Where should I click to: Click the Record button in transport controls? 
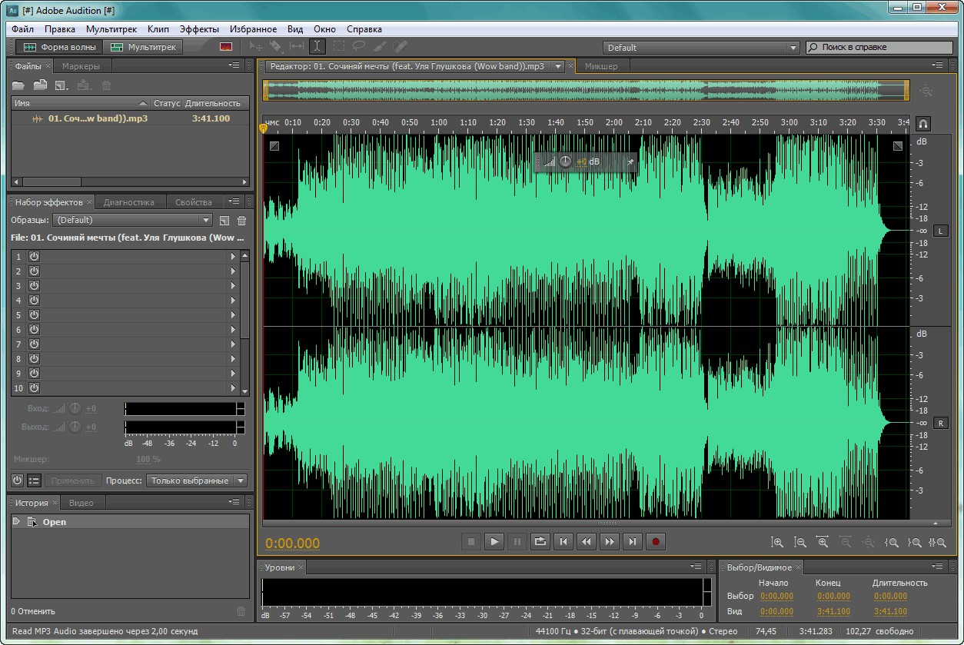[656, 541]
